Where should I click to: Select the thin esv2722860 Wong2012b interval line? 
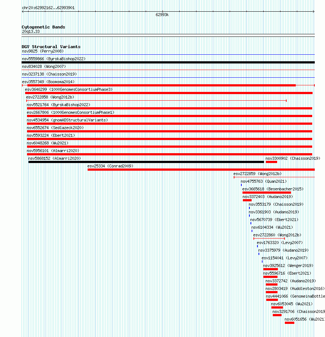coord(269,239)
